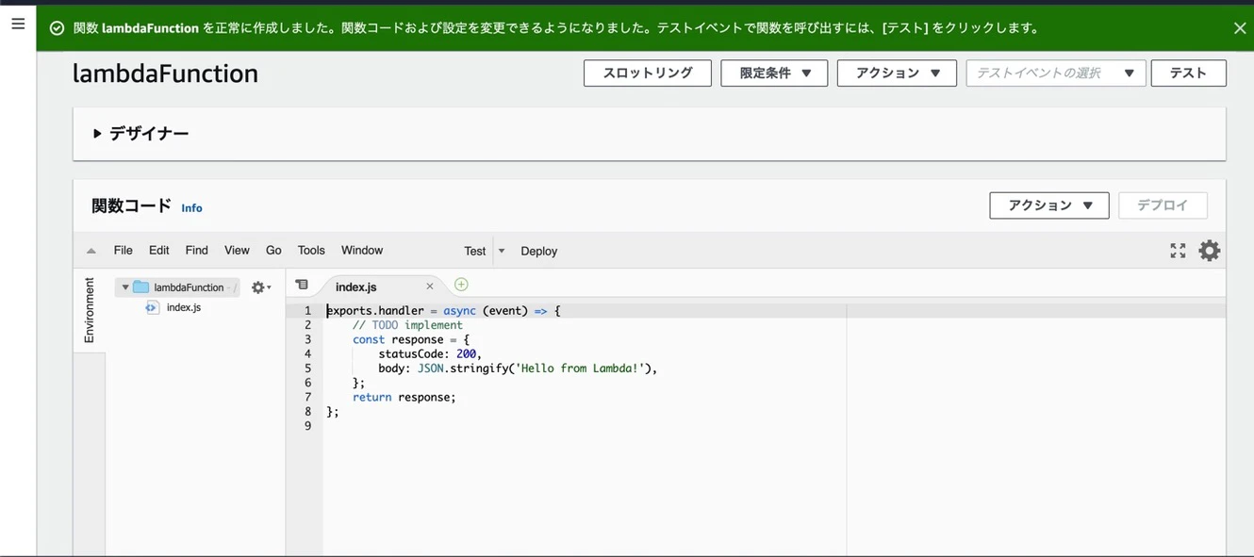The height and width of the screenshot is (557, 1254).
Task: Toggle the Environment side panel tab
Action: [90, 310]
